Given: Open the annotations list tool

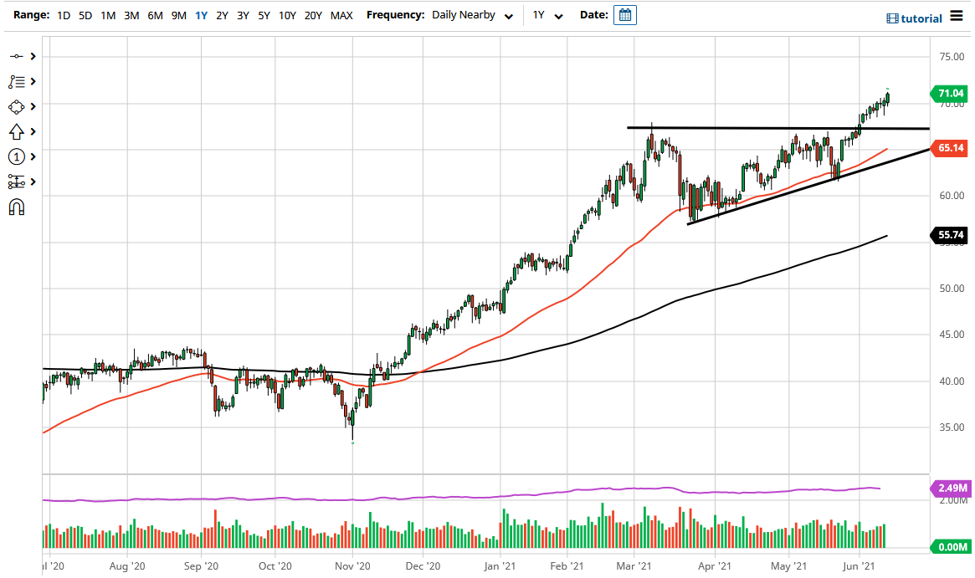Looking at the screenshot, I should (x=17, y=81).
